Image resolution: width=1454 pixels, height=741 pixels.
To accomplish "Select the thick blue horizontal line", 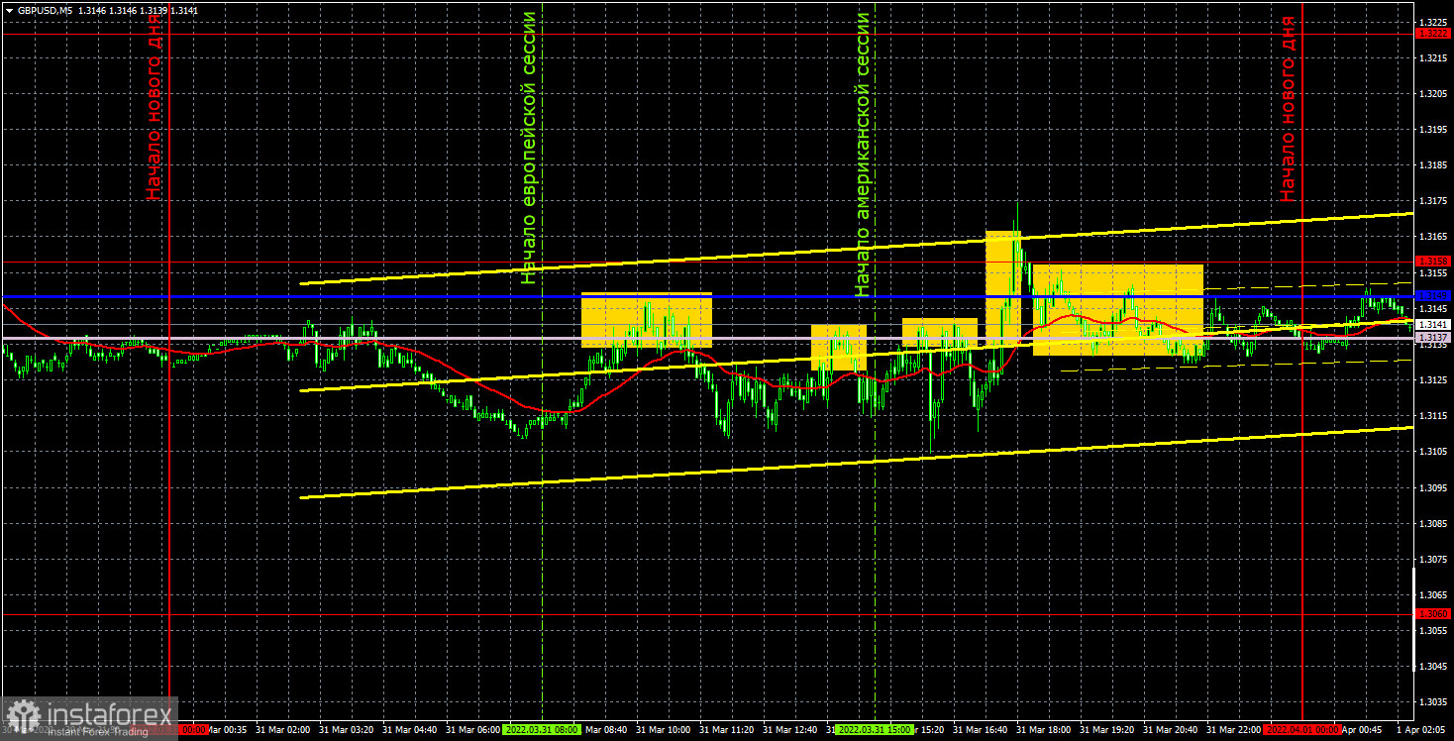I will pyautogui.click(x=707, y=296).
